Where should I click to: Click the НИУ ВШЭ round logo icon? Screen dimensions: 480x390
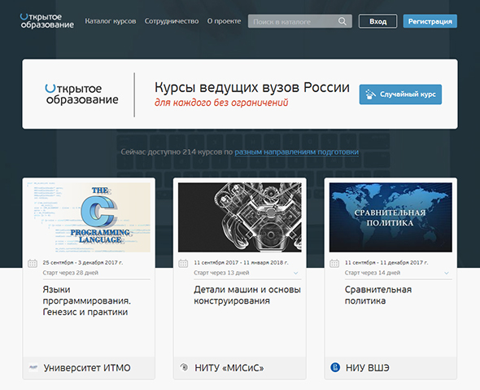pos(335,367)
